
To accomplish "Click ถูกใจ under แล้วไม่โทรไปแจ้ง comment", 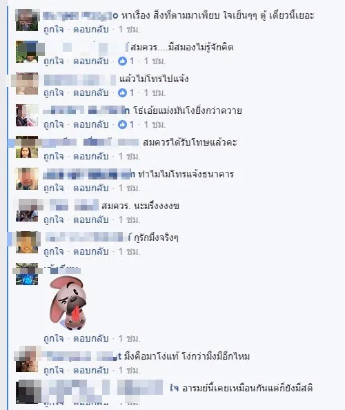I will [54, 92].
